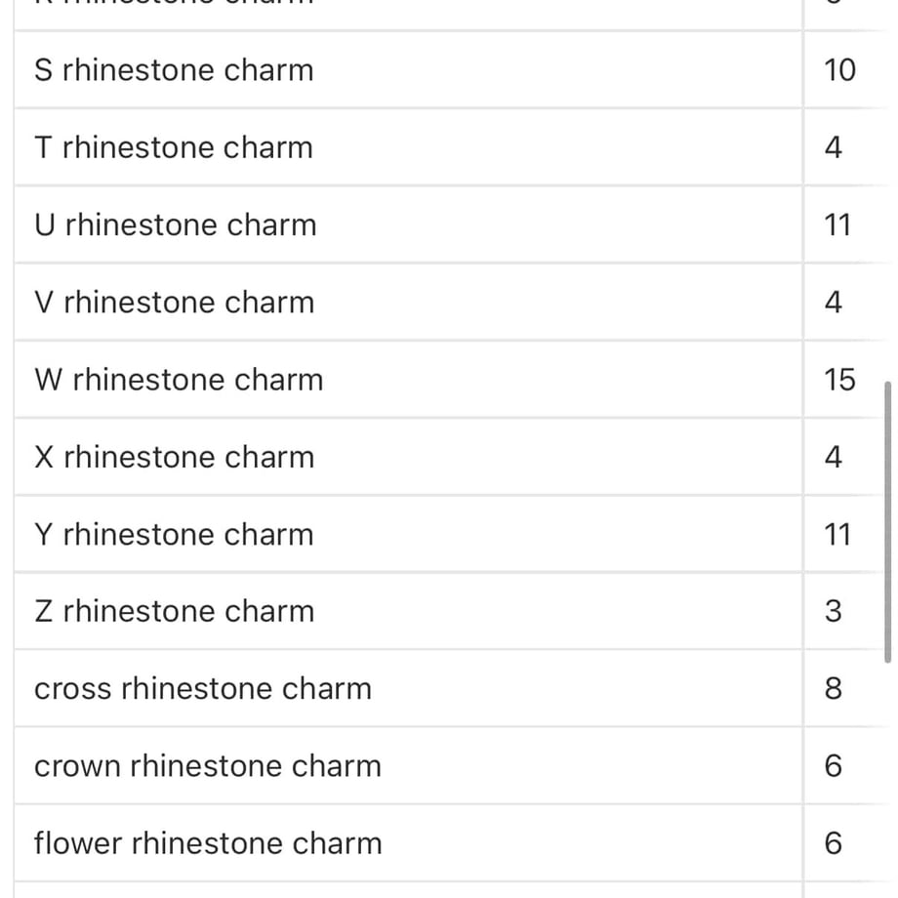Click quantity 11 beside U rhinestone charm

[x=837, y=225]
